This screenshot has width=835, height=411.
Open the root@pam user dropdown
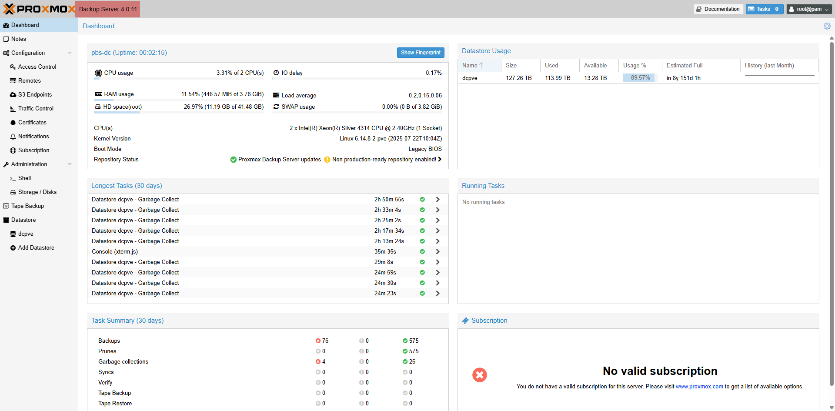click(x=809, y=9)
